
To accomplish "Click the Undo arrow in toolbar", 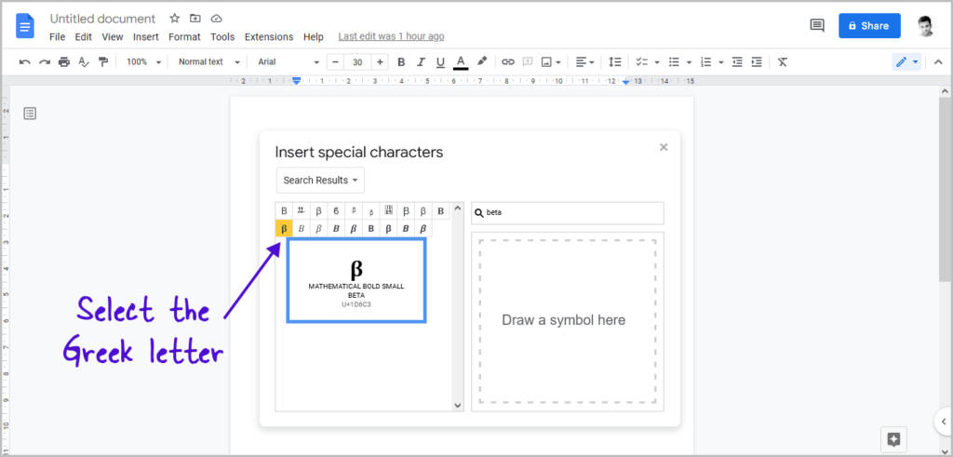I will 25,62.
